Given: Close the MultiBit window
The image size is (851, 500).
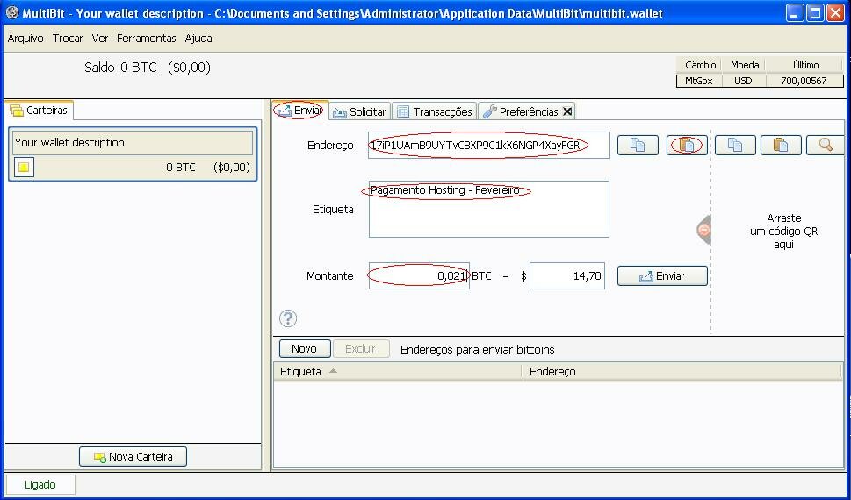Looking at the screenshot, I should tap(835, 13).
